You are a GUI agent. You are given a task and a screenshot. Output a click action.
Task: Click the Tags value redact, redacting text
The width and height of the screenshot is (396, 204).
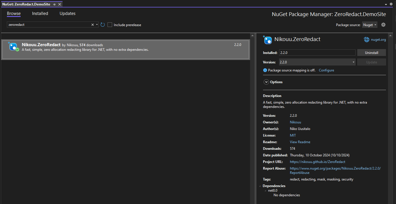click(x=321, y=179)
